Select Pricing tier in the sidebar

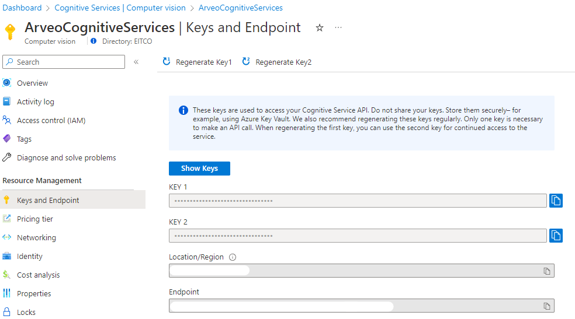click(x=35, y=219)
